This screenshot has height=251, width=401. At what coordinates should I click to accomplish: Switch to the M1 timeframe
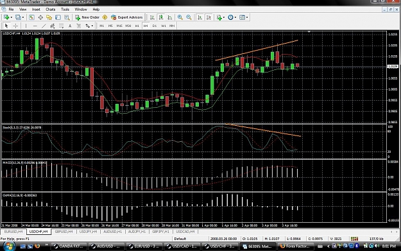(102, 26)
